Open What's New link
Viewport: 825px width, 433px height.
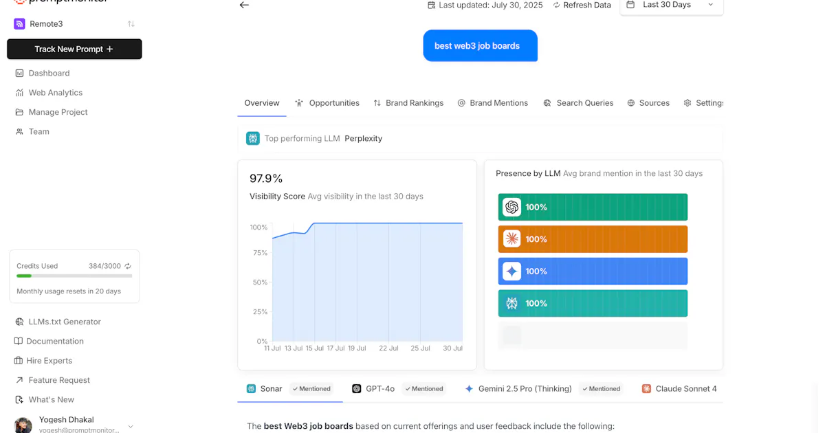pyautogui.click(x=52, y=399)
